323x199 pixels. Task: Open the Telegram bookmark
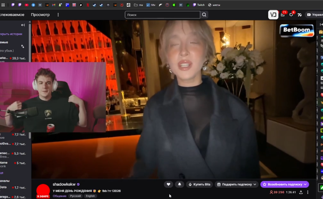point(33,5)
